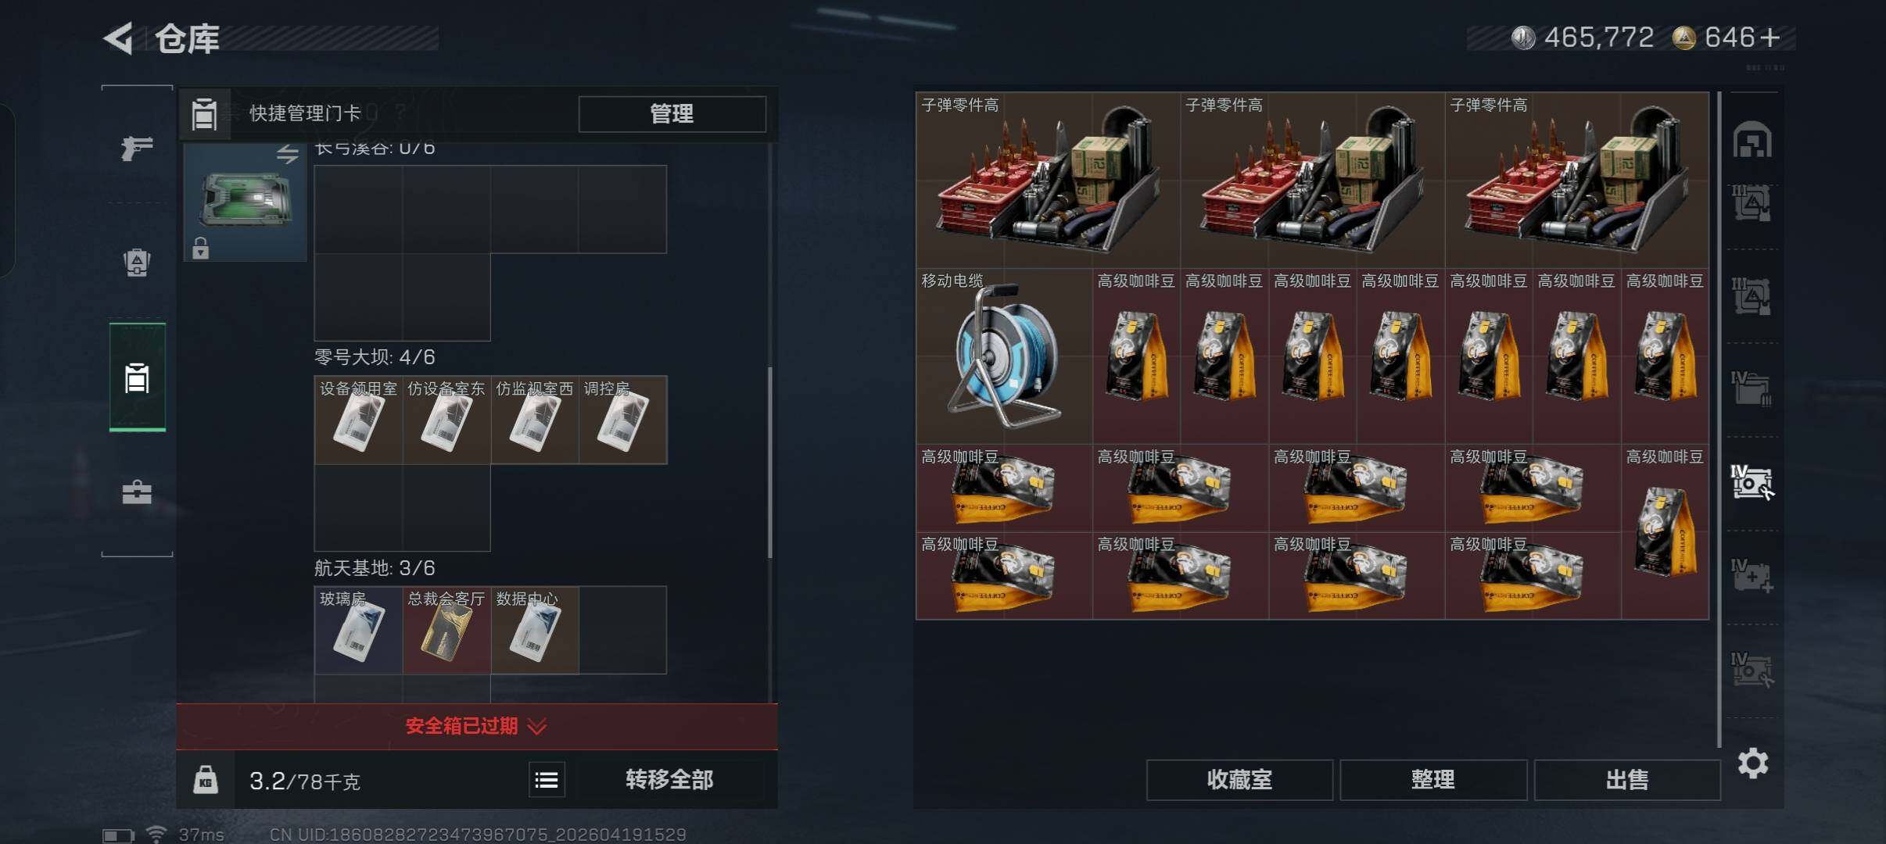Toggle the list view icon

(x=547, y=780)
